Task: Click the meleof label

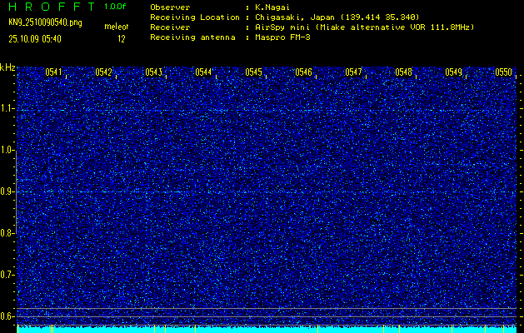Action: (116, 27)
